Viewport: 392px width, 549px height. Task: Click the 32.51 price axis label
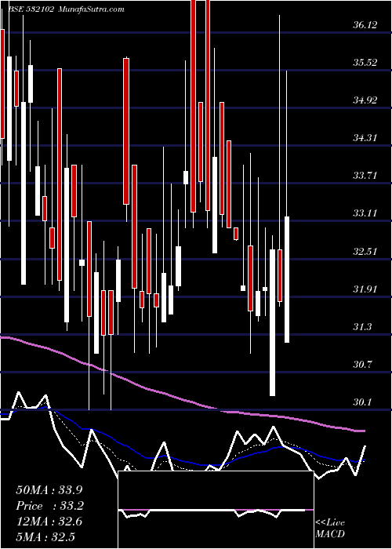[365, 252]
